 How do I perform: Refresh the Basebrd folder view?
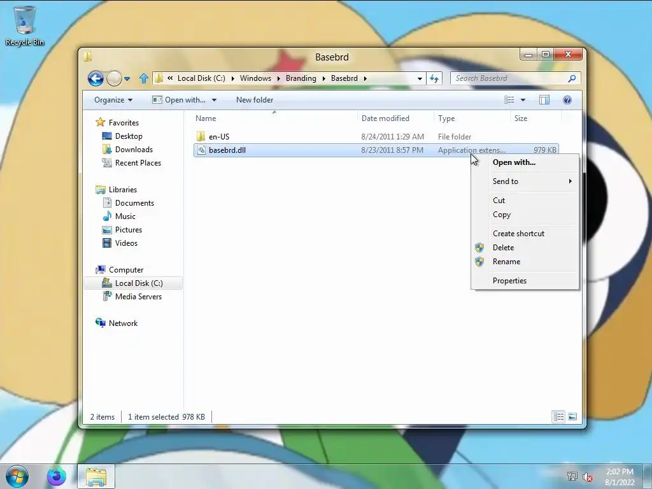(434, 78)
